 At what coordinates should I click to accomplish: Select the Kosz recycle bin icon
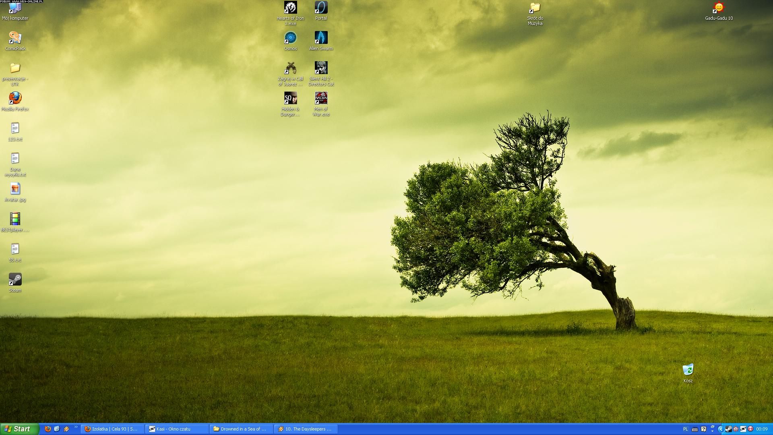tap(688, 370)
